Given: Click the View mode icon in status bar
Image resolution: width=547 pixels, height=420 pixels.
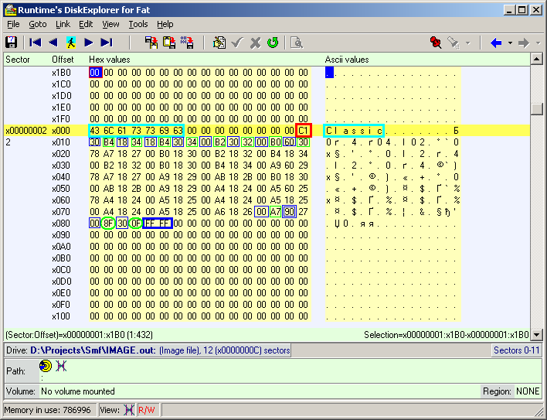Looking at the screenshot, I should click(x=129, y=409).
